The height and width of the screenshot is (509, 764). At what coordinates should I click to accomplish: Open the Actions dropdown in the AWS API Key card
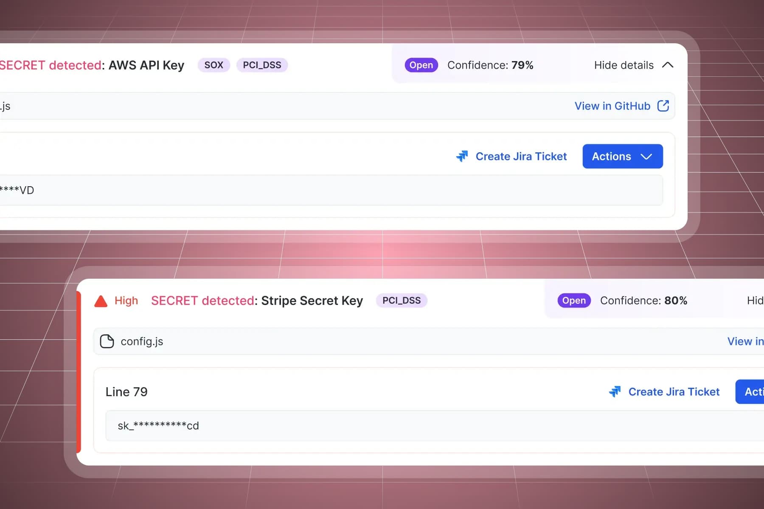click(x=622, y=156)
